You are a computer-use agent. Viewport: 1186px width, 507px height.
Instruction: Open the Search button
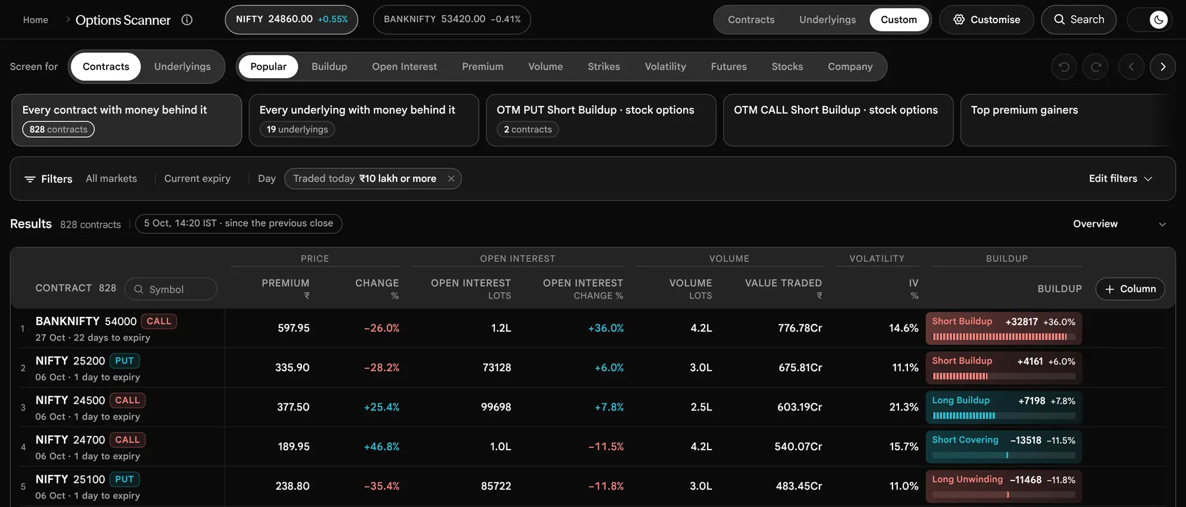[x=1079, y=20]
